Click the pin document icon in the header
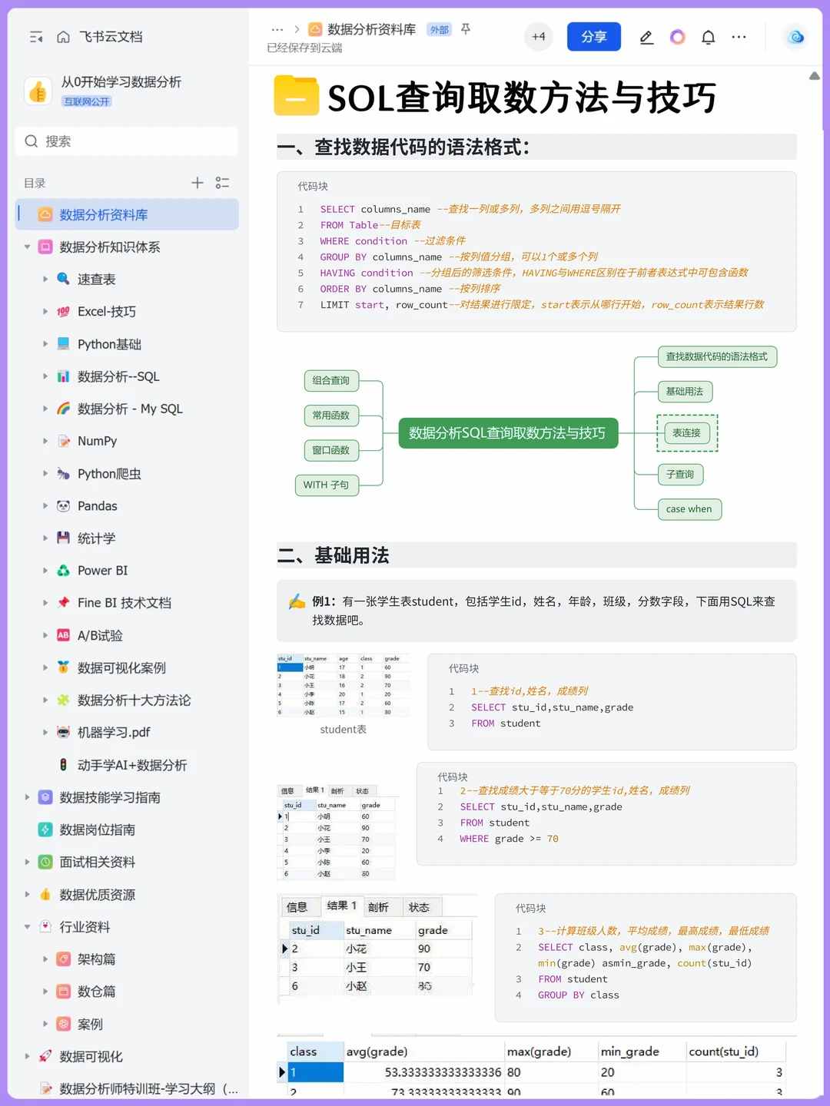This screenshot has width=830, height=1106. 466,29
